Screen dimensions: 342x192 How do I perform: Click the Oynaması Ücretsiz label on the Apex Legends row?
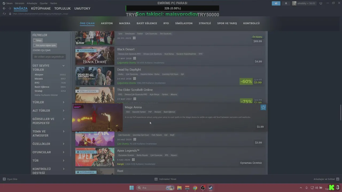[251, 163]
